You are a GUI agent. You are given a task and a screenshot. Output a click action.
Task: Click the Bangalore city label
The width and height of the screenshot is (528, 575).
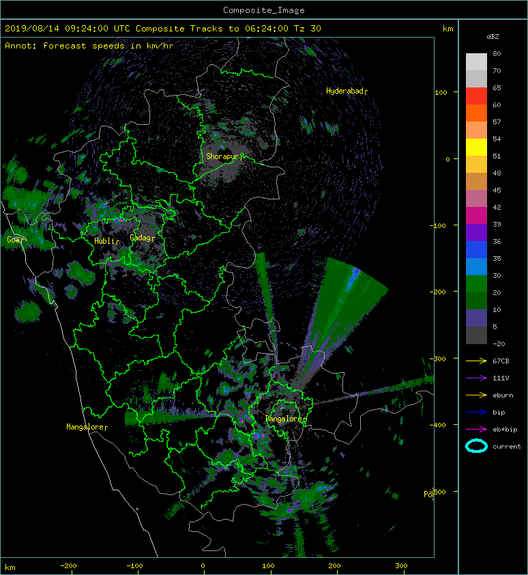pyautogui.click(x=284, y=419)
